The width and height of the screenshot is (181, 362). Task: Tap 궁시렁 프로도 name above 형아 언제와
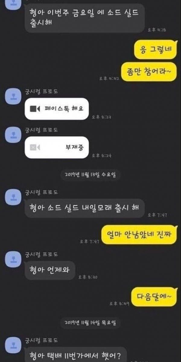41,255
